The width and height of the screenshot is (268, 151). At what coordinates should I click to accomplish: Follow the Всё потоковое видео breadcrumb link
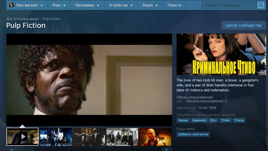(23, 19)
